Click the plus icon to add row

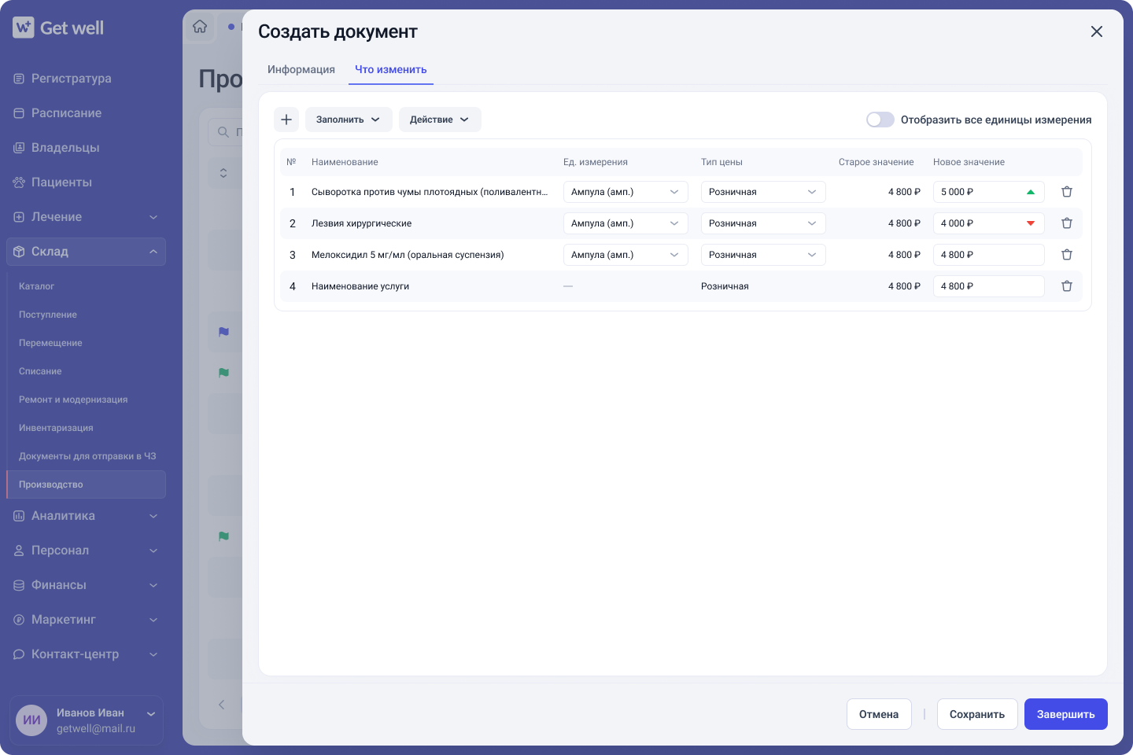tap(286, 120)
